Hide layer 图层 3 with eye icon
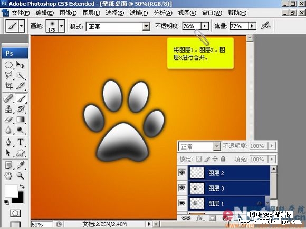 coord(182,188)
